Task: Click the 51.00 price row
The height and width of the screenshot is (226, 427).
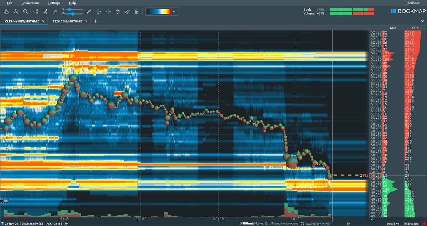Action: click(376, 121)
